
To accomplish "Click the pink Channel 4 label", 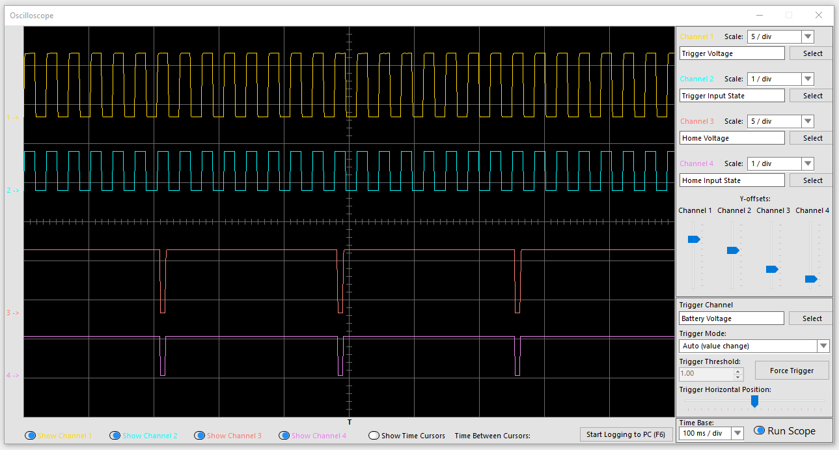I will tap(696, 164).
